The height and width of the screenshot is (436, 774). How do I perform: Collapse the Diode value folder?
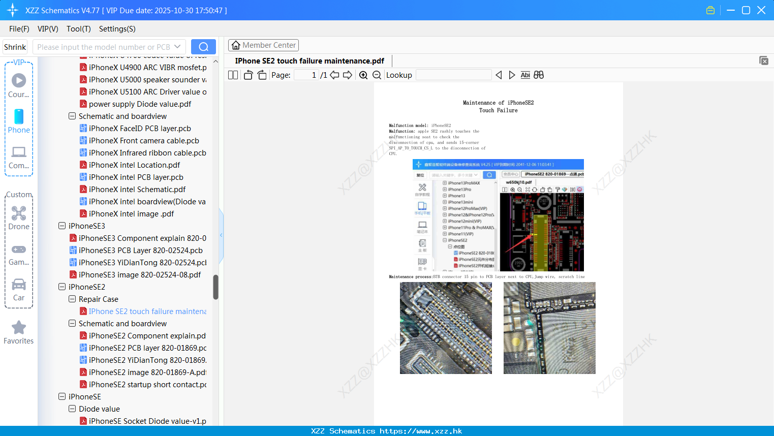[72, 409]
